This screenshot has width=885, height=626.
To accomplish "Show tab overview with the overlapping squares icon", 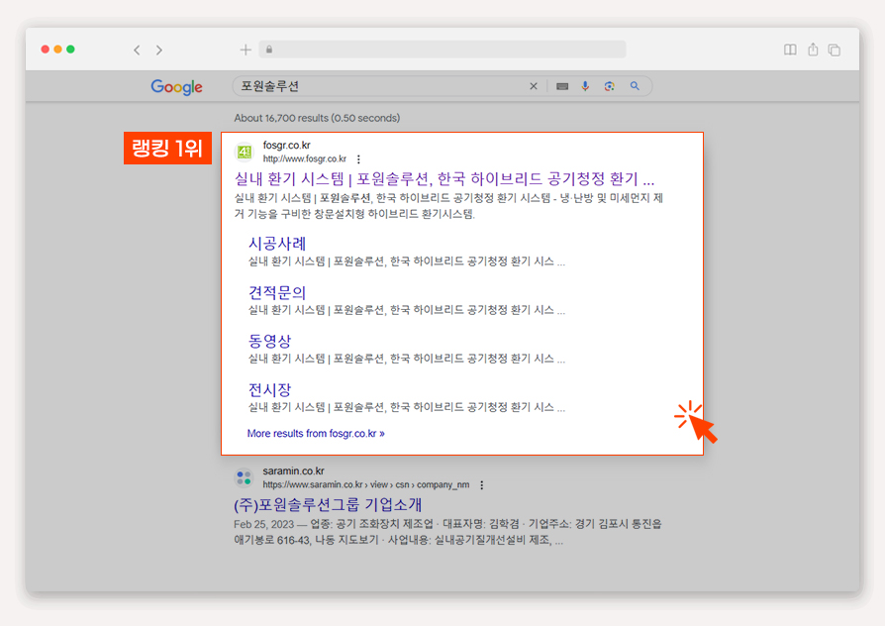I will [835, 50].
